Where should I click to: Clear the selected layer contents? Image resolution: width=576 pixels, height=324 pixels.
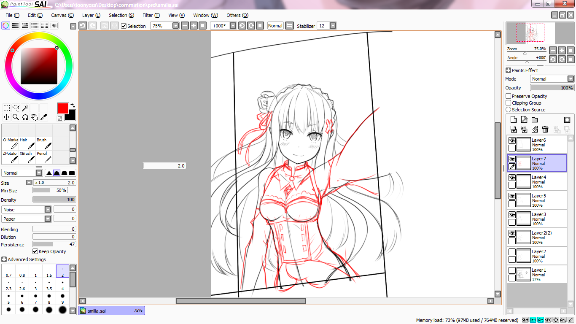point(535,130)
